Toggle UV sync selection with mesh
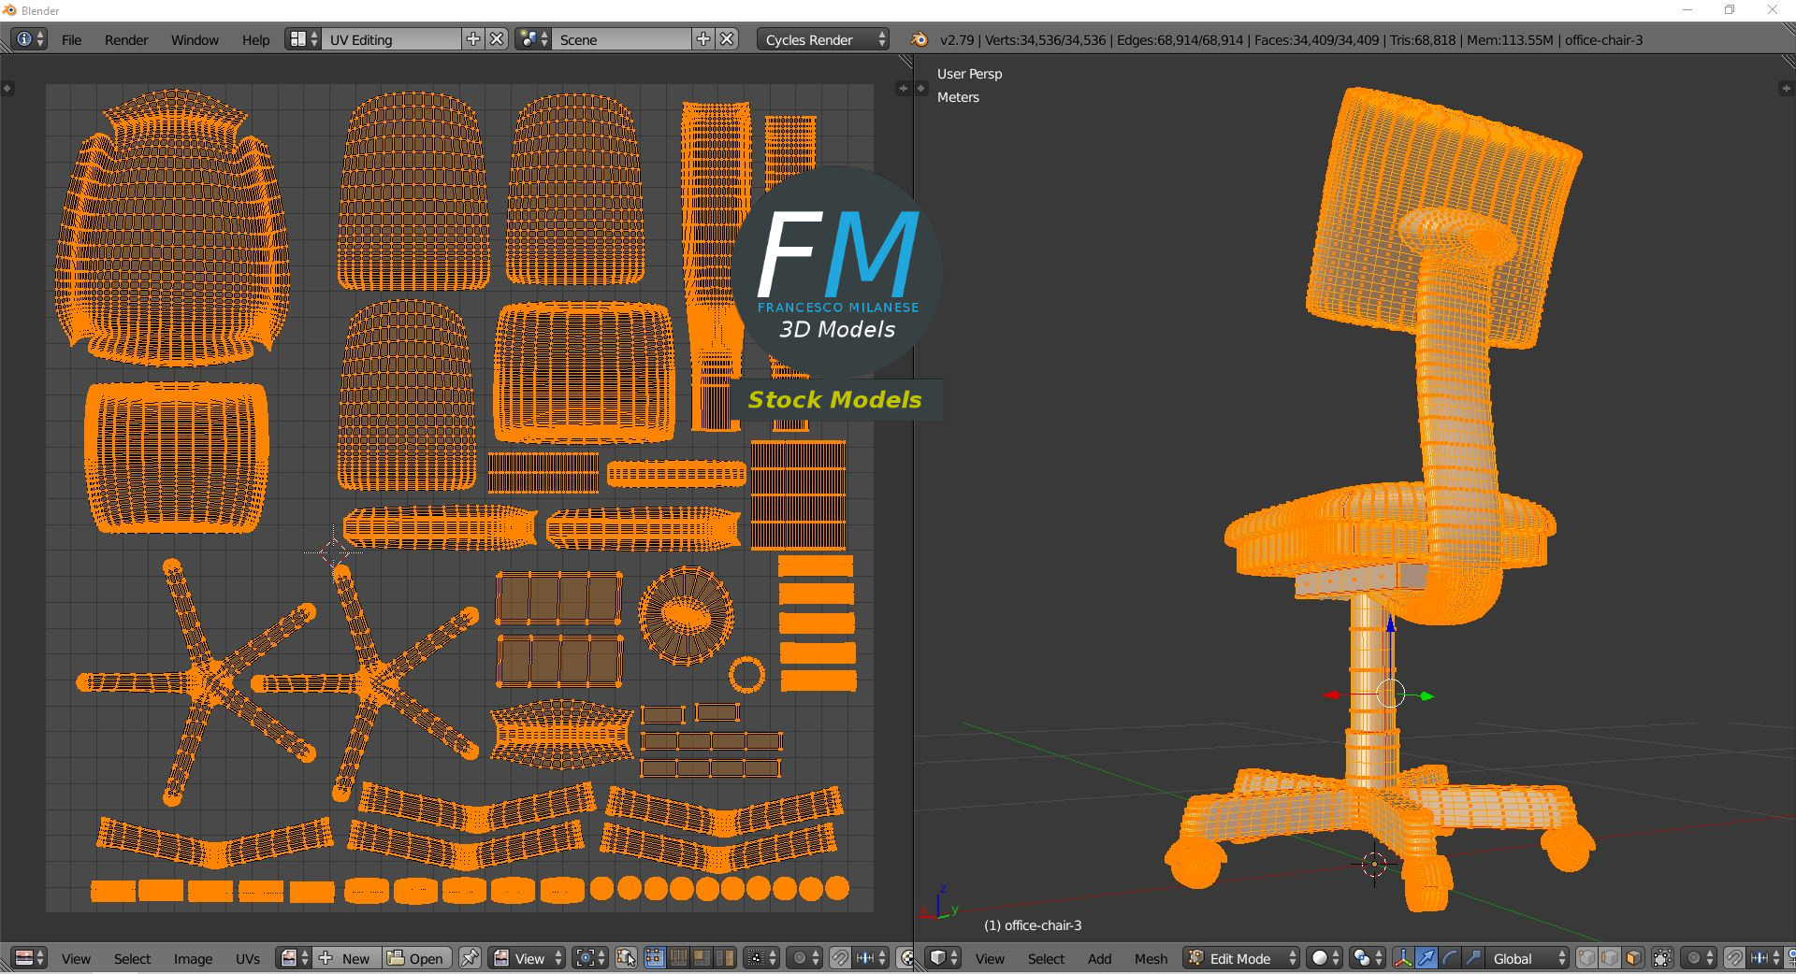The image size is (1796, 974). point(627,958)
